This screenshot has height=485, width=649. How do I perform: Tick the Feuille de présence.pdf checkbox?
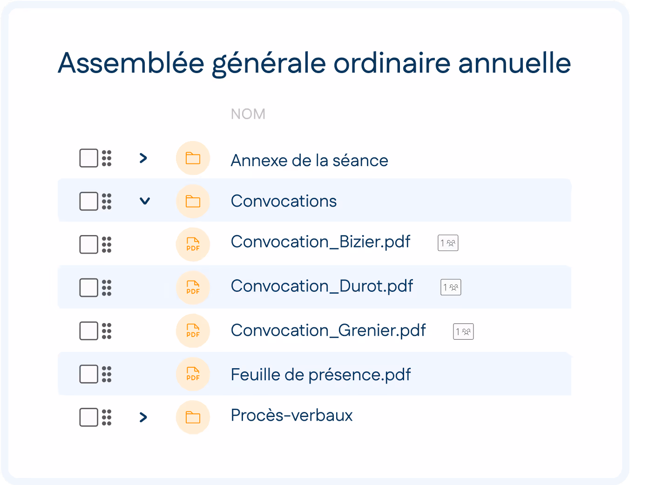pos(88,374)
